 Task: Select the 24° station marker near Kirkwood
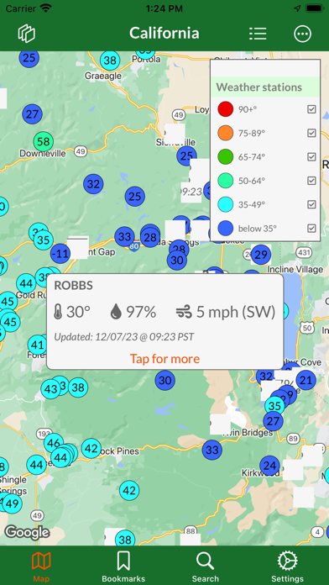pyautogui.click(x=269, y=466)
